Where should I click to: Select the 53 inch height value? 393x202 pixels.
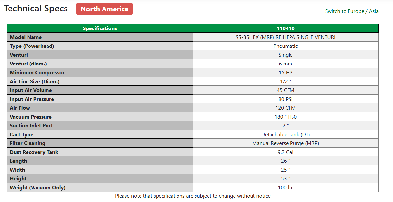(286, 179)
